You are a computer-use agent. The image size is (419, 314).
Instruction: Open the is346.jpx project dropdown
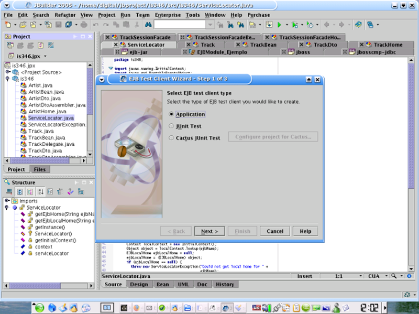click(45, 56)
